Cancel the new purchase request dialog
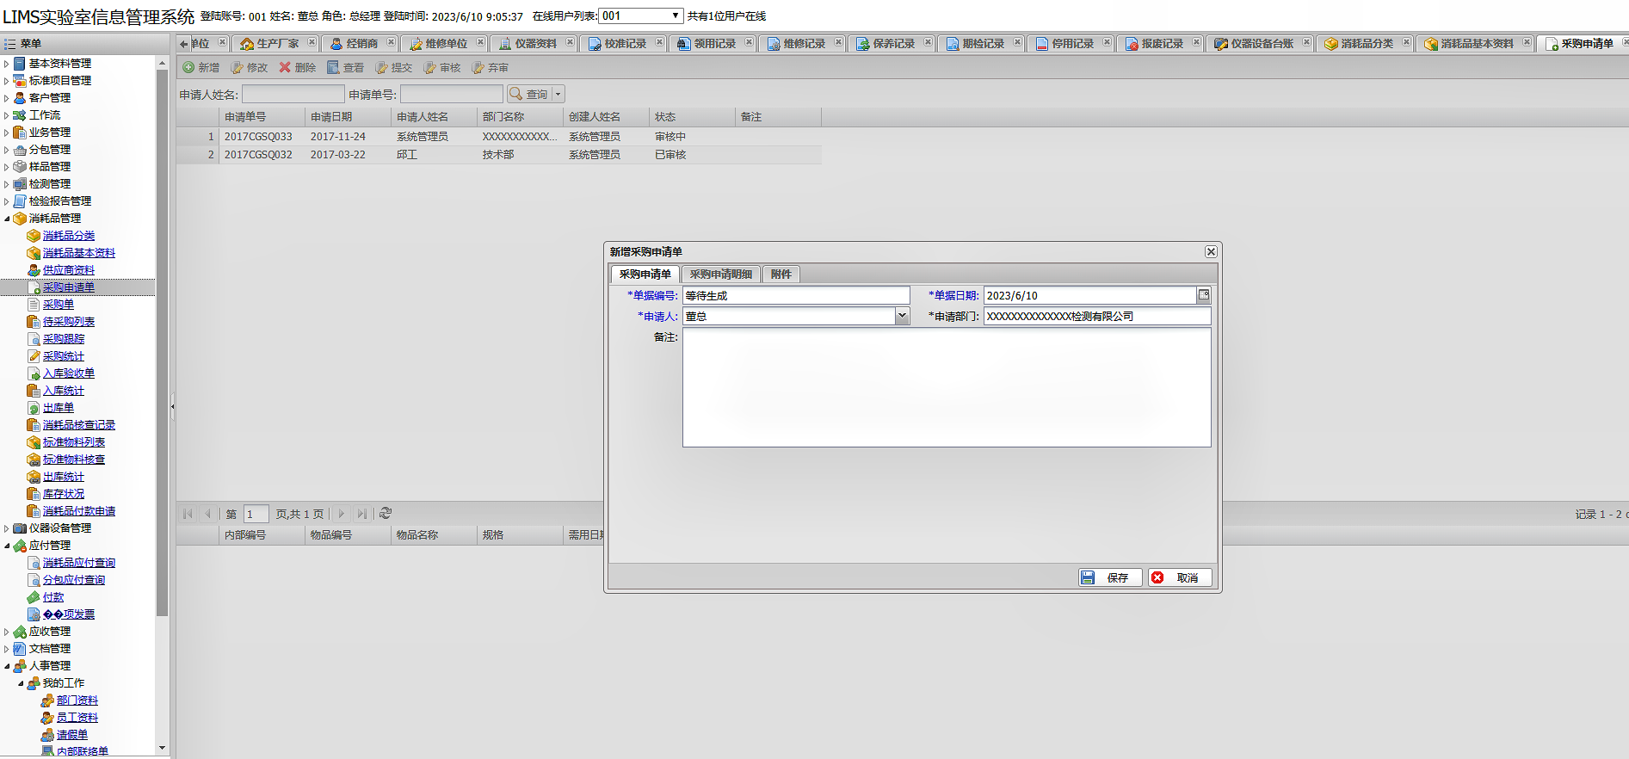Viewport: 1629px width, 759px height. click(1180, 577)
